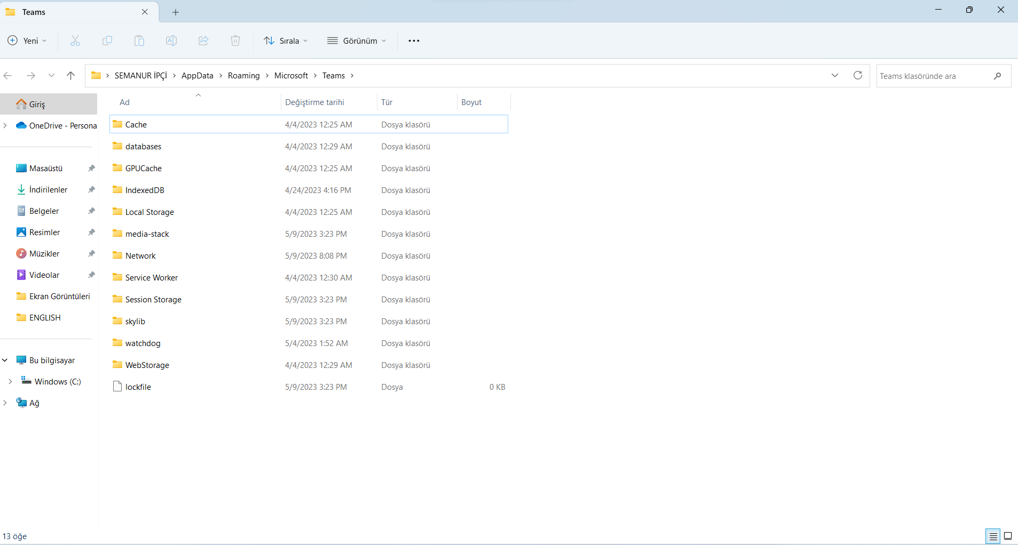Click the Paste clipboard icon

click(x=139, y=41)
